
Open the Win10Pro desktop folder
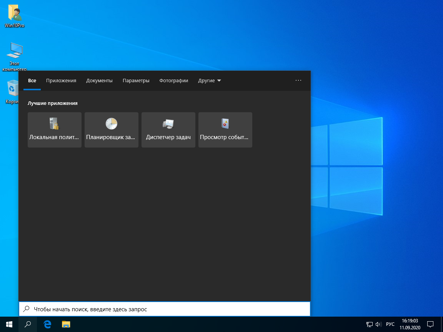click(14, 15)
